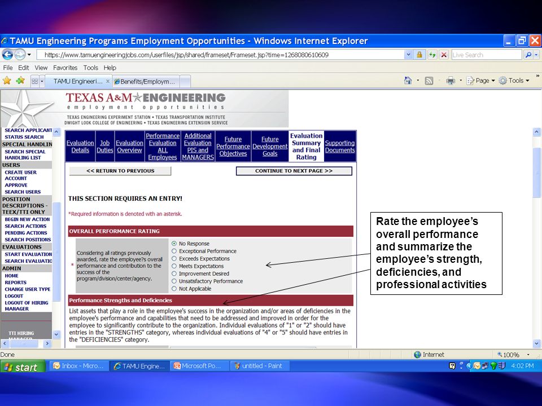Open Additional Evaluation PIS and MANAGERS tab
Screen dimensions: 542x406
198,147
